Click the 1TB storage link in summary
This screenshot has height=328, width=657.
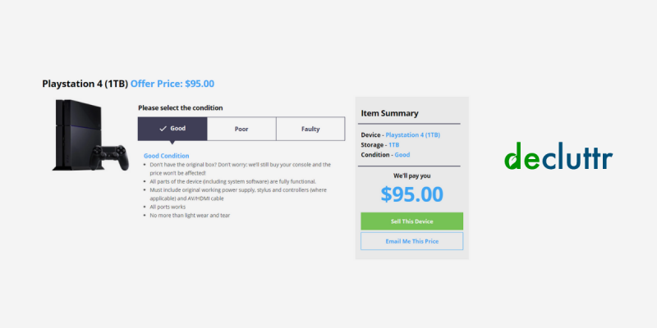394,145
